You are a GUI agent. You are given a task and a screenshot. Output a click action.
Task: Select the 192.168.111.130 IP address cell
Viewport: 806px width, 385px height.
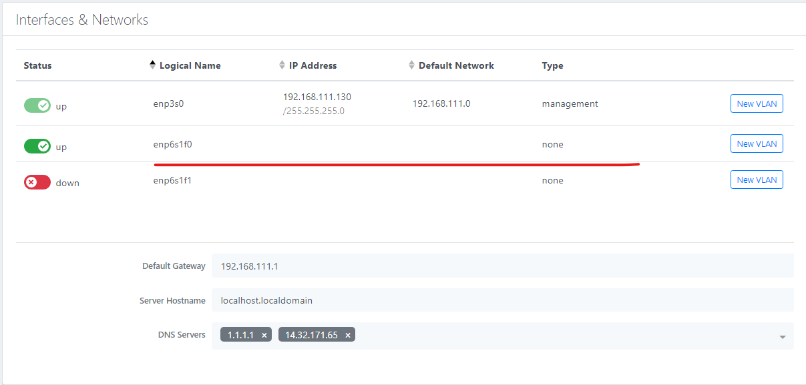click(317, 97)
